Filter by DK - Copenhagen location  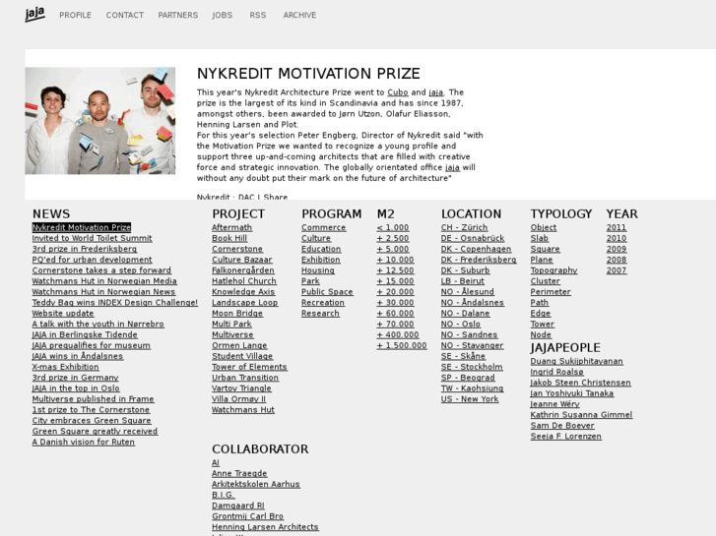pos(477,249)
